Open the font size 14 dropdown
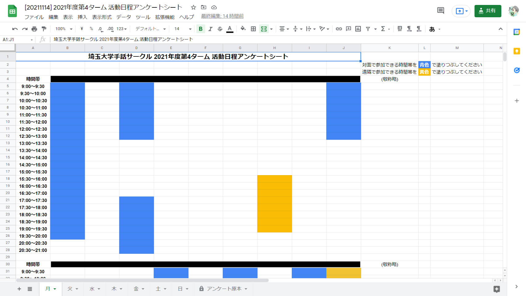Screen dimensions: 526x296 click(x=183, y=29)
